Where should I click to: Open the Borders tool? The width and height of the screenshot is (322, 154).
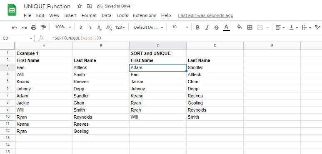(250, 27)
